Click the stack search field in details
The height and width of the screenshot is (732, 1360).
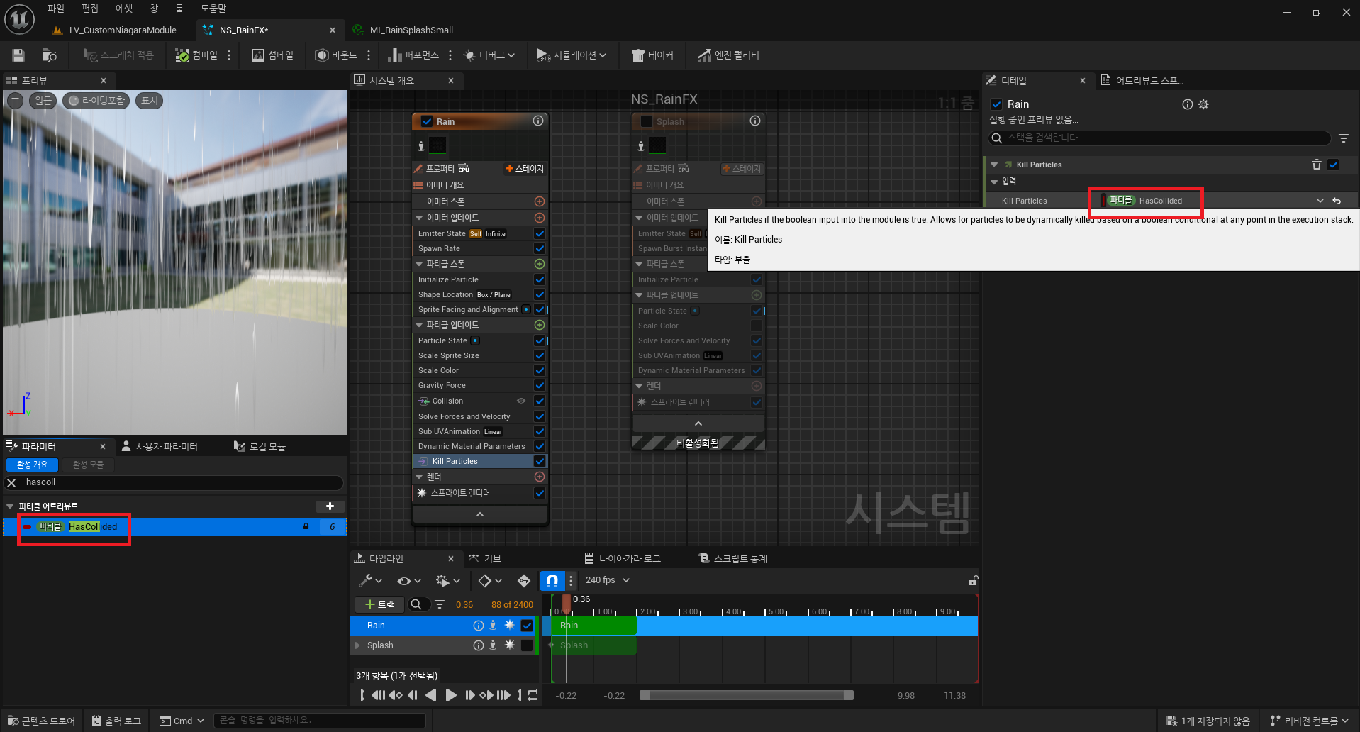pos(1159,138)
